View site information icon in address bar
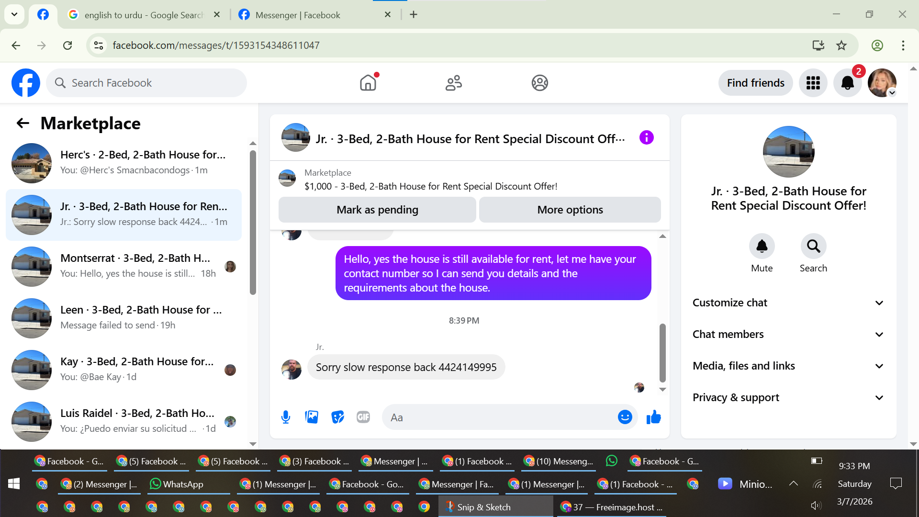The height and width of the screenshot is (517, 919). click(99, 45)
